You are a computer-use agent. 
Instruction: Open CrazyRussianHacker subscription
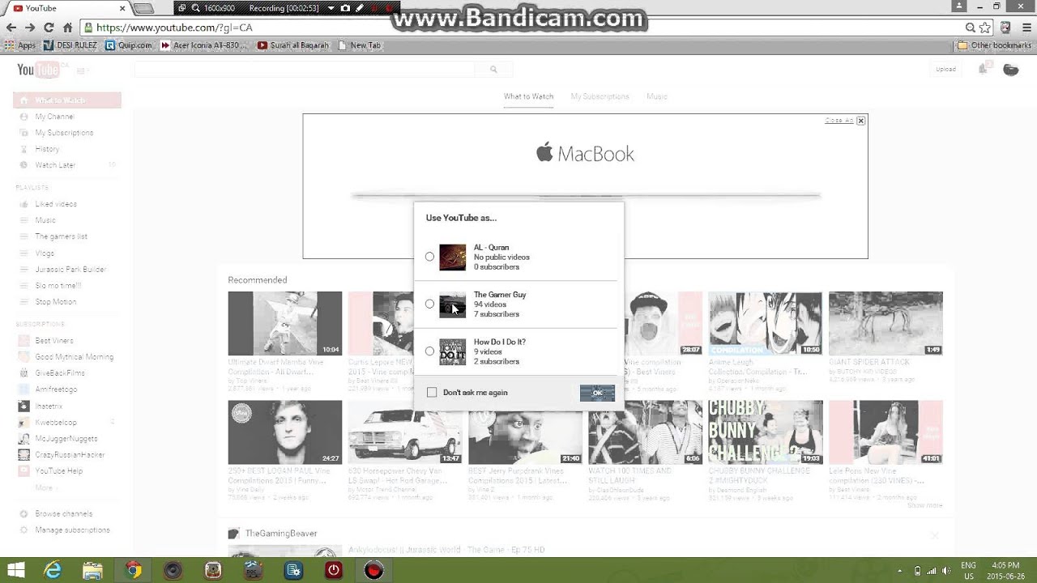coord(70,454)
